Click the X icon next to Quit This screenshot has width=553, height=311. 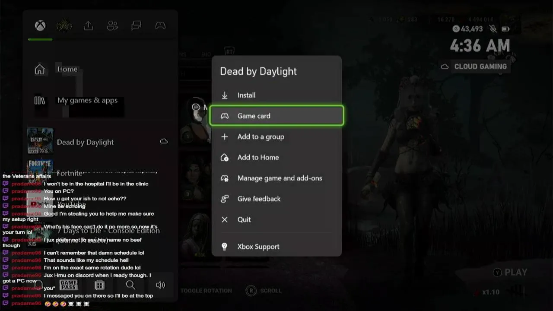click(x=225, y=219)
